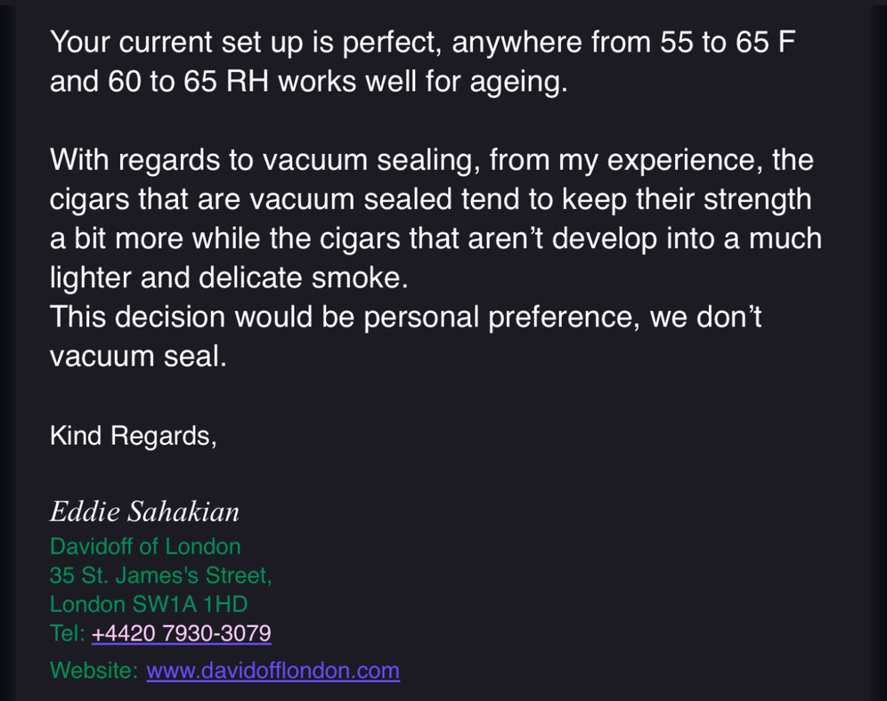This screenshot has height=701, width=887.
Task: Click the '55 to 65 F' temperature text
Action: point(728,43)
